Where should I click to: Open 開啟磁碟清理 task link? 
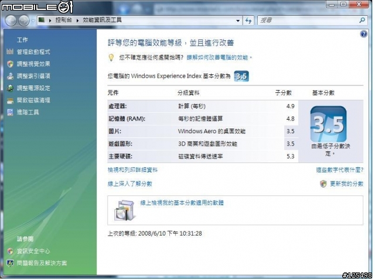(x=33, y=100)
